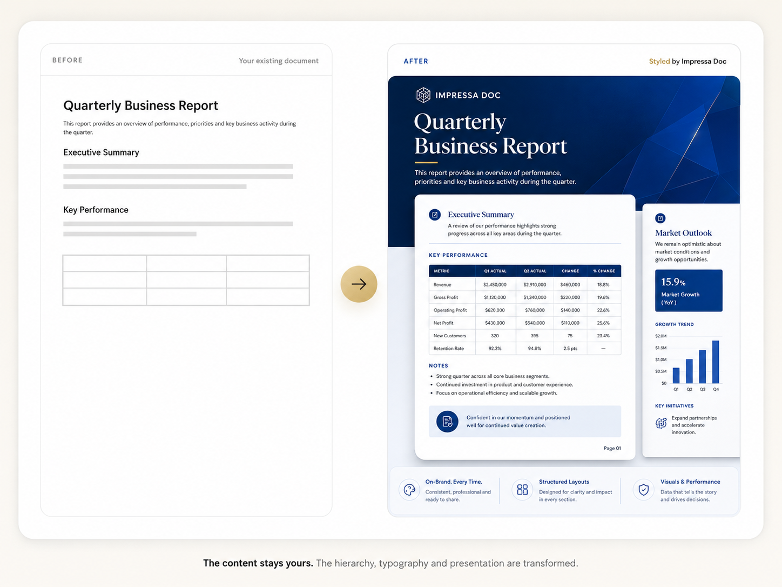Click the 94.8% cell
The width and height of the screenshot is (782, 587).
pos(535,349)
